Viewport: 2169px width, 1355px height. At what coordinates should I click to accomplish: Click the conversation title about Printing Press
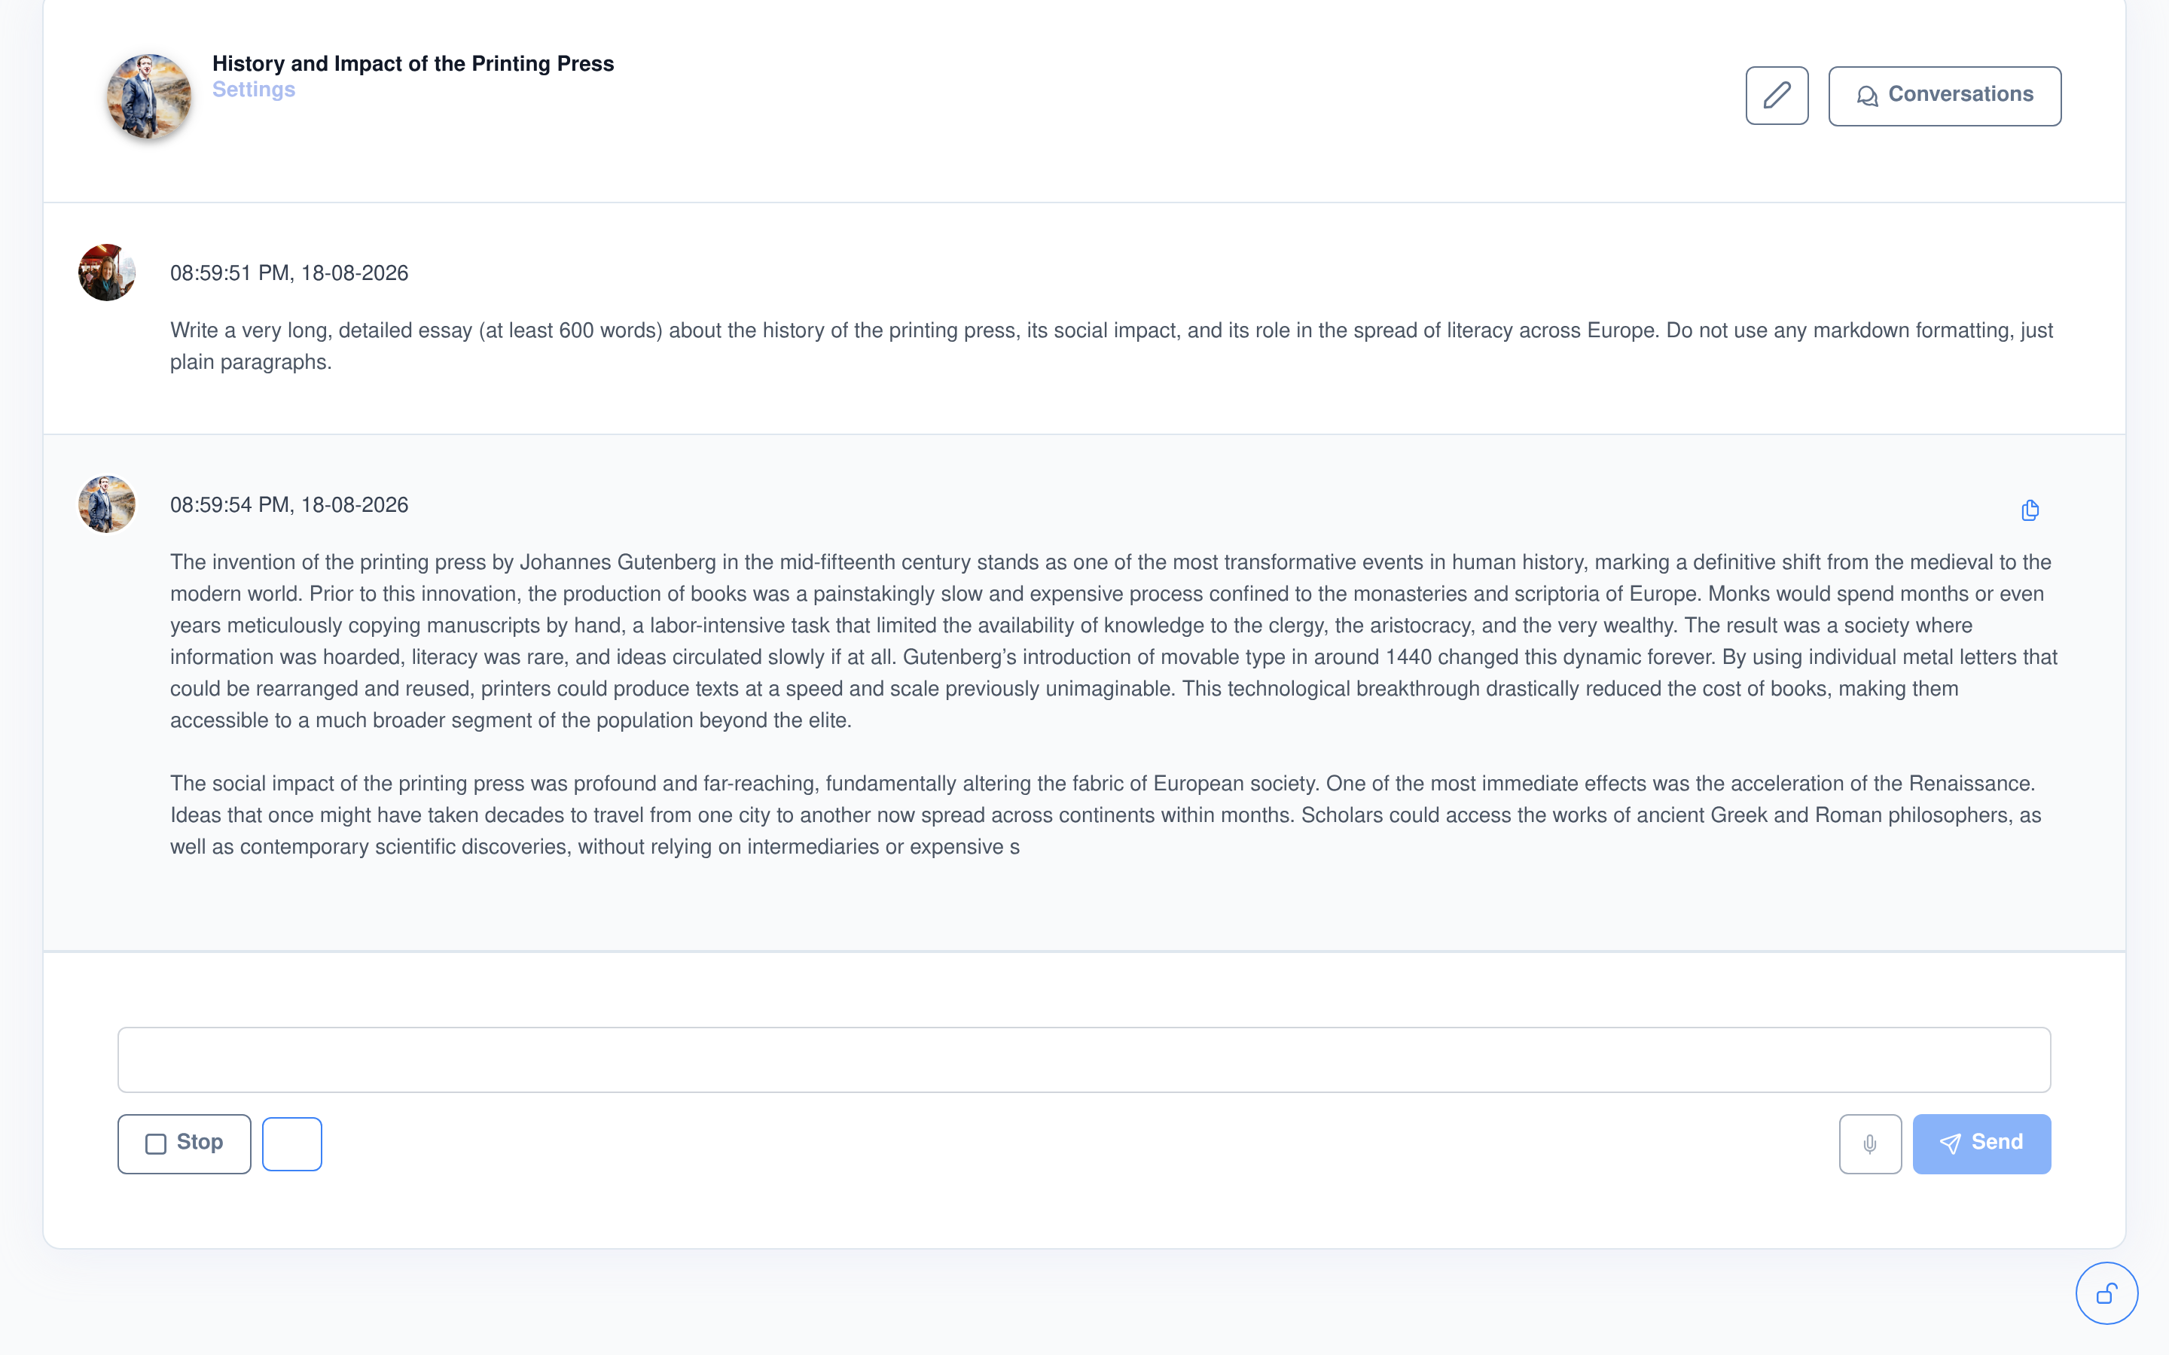pyautogui.click(x=413, y=64)
